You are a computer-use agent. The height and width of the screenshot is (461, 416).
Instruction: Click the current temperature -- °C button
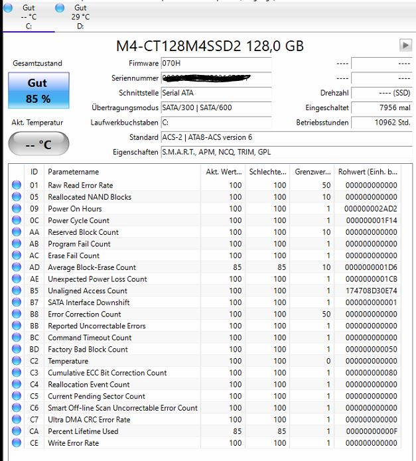(38, 144)
